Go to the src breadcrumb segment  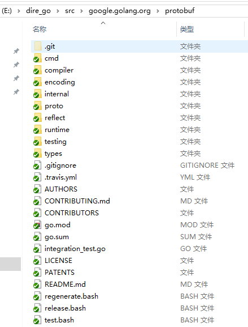[69, 11]
